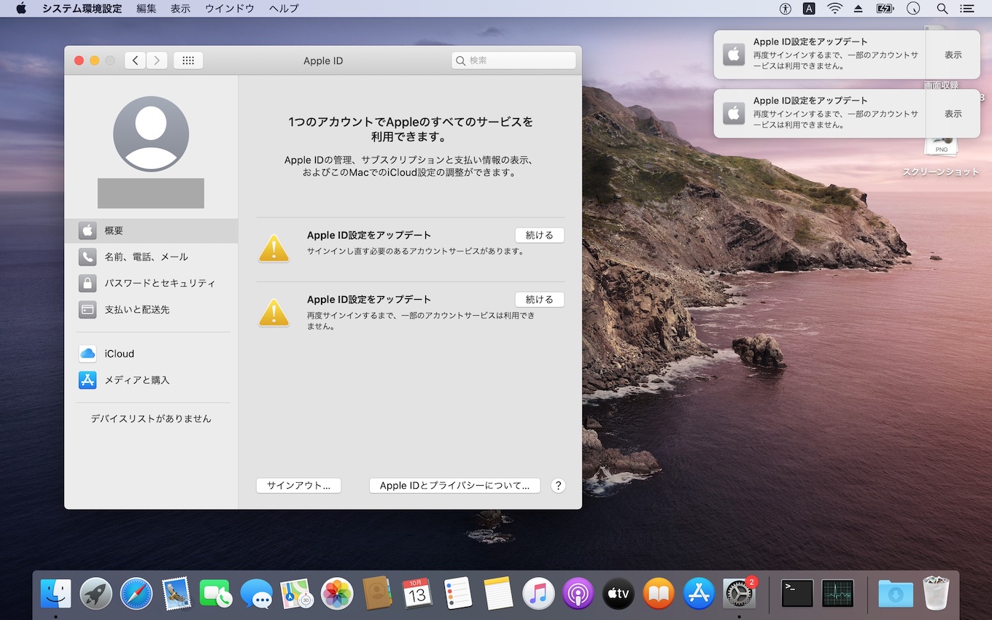Click the accessibility icon in menu bar
This screenshot has height=620, width=992.
point(786,9)
